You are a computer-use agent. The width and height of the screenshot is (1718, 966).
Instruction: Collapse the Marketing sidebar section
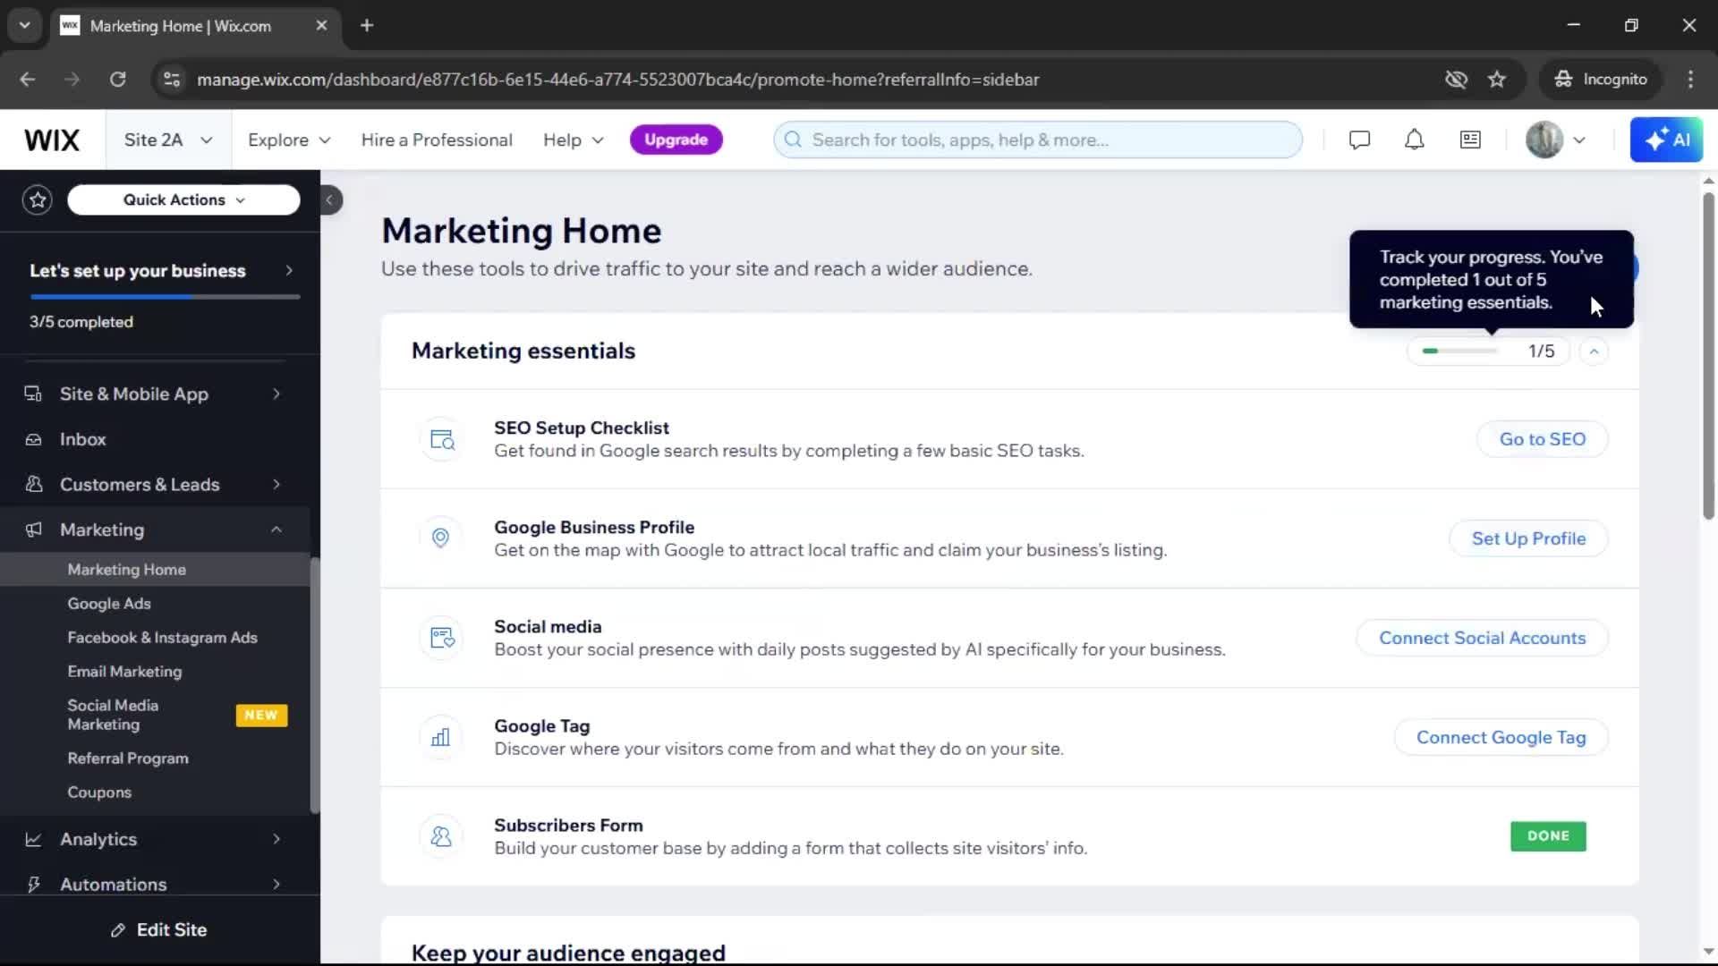276,530
